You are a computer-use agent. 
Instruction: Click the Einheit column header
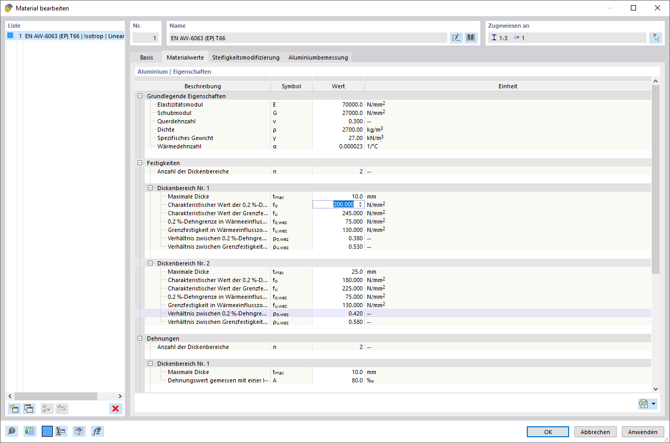click(x=507, y=86)
